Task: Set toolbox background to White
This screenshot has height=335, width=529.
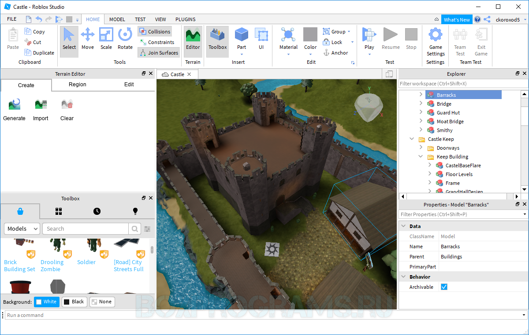Action: pyautogui.click(x=46, y=302)
